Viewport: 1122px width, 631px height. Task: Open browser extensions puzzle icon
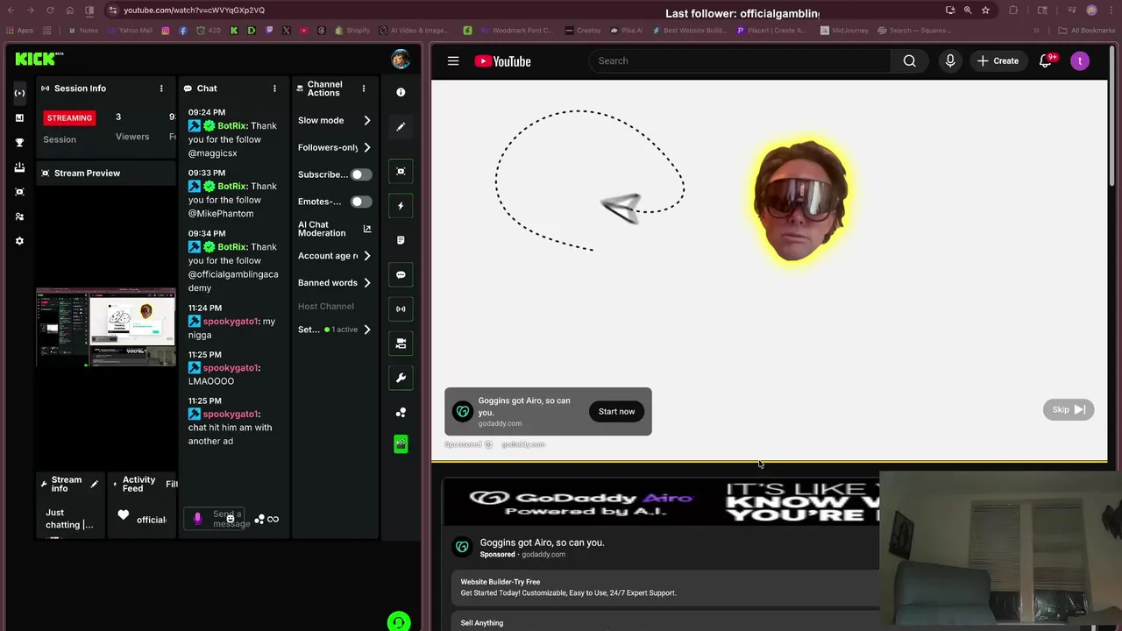click(x=1013, y=11)
